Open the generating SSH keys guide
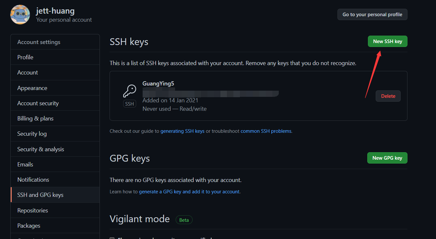 183,131
